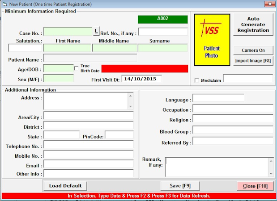Click the Language field
This screenshot has height=201, width=277.
pyautogui.click(x=218, y=98)
